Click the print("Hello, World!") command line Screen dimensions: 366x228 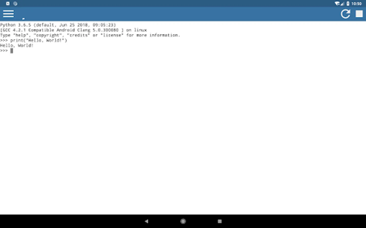(x=34, y=40)
